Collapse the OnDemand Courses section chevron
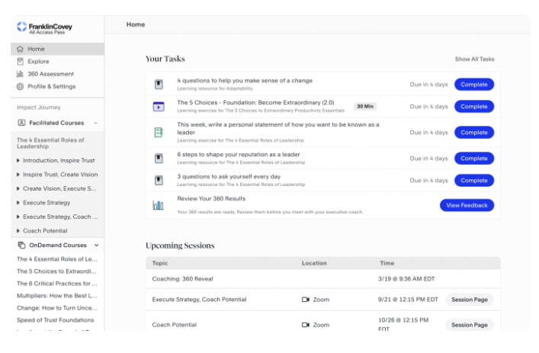The image size is (539, 353). click(x=96, y=245)
